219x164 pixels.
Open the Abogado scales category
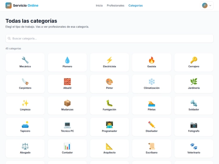(x=25, y=149)
